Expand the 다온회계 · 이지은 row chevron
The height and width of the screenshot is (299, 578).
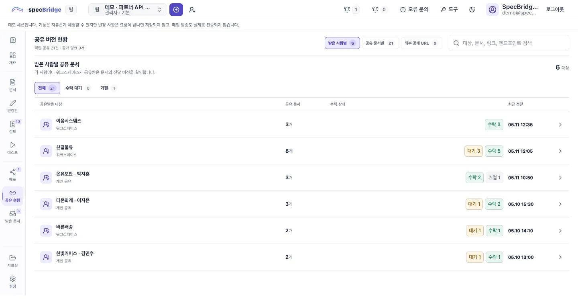560,204
